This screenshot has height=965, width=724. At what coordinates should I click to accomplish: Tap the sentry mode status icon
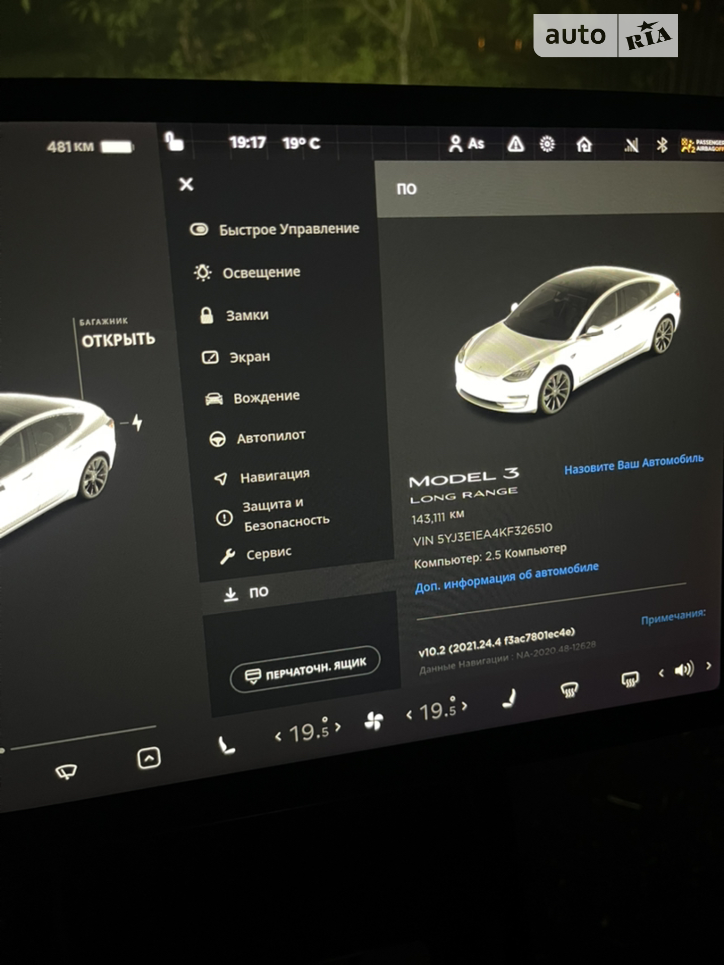tap(547, 145)
